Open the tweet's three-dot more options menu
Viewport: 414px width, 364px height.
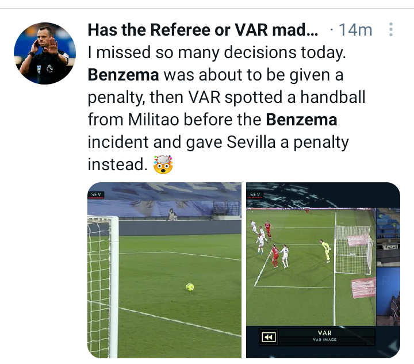click(391, 29)
